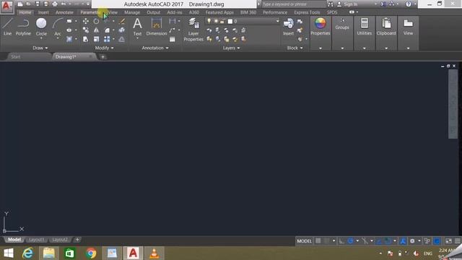Expand the Utilities panel arrow
Viewport: 462px width, 260px height.
(364, 48)
